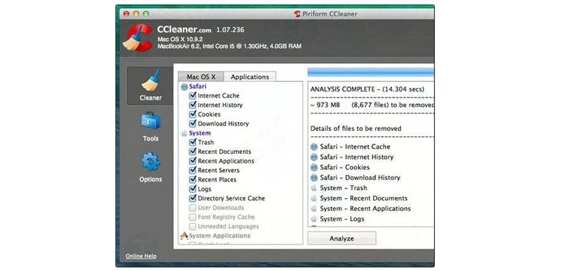Uncheck the Trash checkbox

pyautogui.click(x=193, y=142)
